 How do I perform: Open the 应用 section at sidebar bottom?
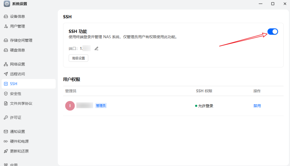tap(6, 164)
